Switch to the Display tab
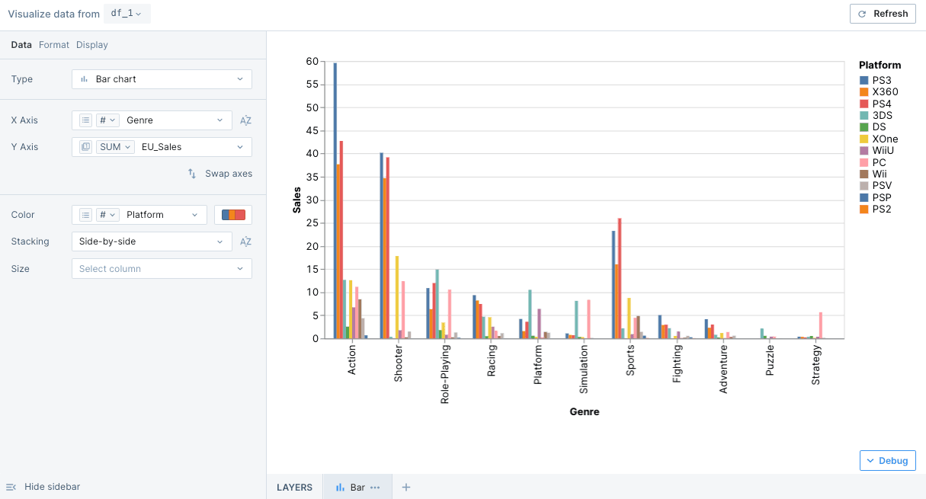 [92, 45]
